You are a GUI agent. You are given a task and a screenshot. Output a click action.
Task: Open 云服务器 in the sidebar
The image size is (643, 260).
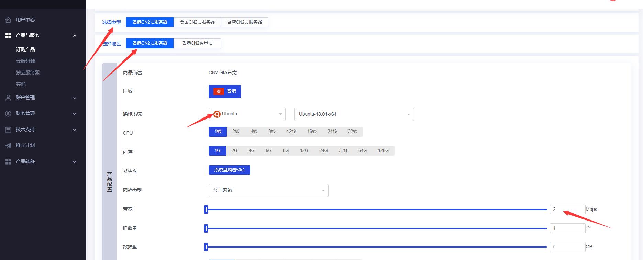[x=25, y=61]
